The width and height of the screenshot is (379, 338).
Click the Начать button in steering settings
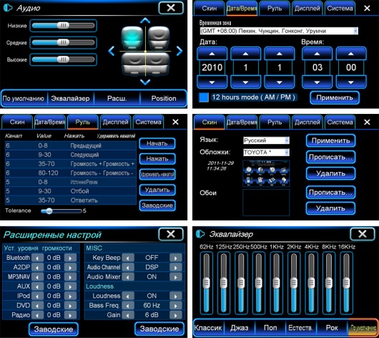pyautogui.click(x=157, y=143)
